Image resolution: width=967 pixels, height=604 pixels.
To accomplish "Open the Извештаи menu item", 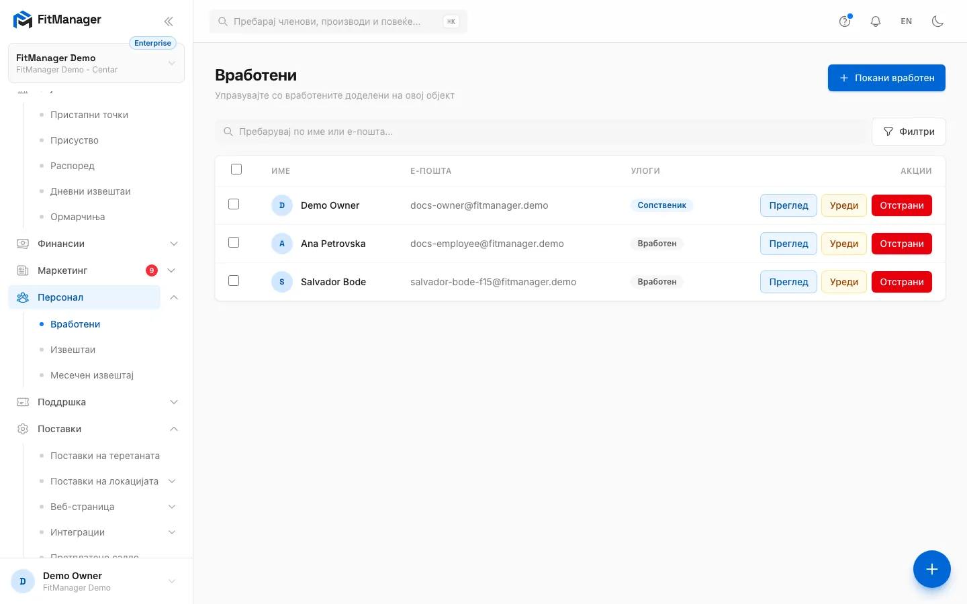I will click(x=73, y=350).
